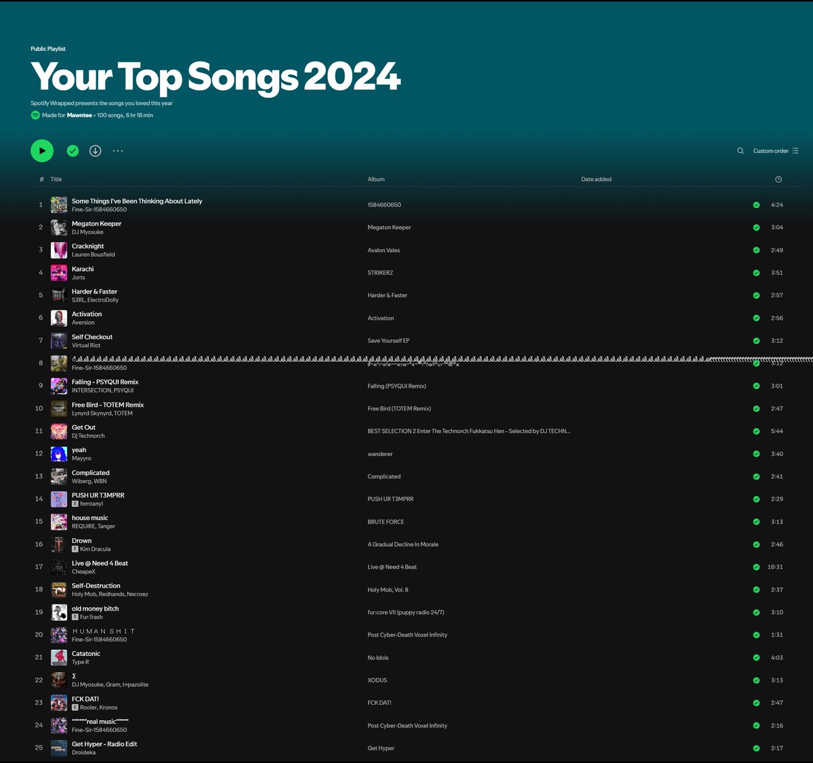Click the Self Checkout cover thumbnail

tap(59, 340)
